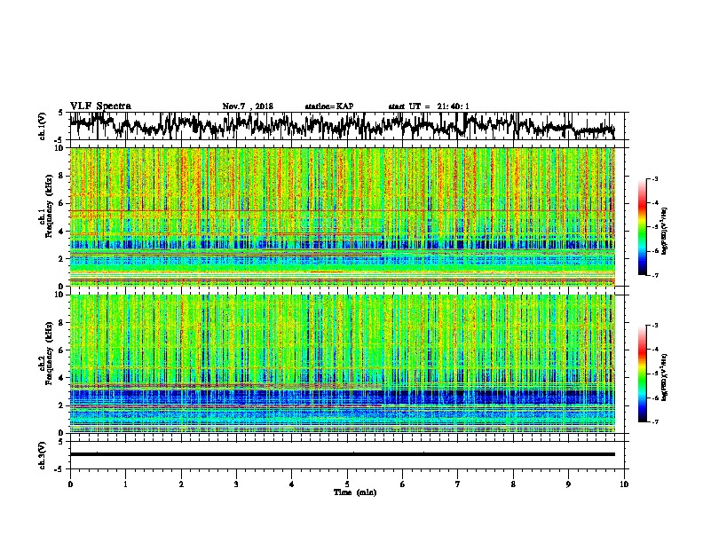Click the "-5" tick on the ch.3(V) axis
The height and width of the screenshot is (543, 703).
(59, 469)
